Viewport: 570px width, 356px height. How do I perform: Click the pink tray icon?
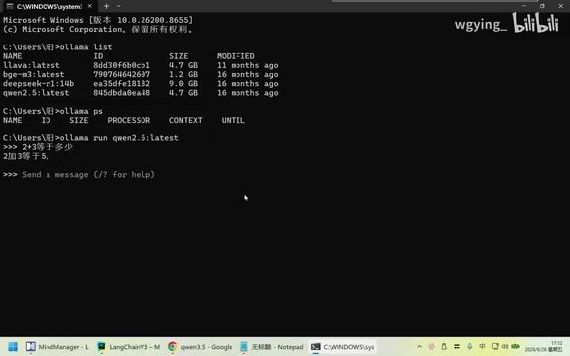pos(431,347)
